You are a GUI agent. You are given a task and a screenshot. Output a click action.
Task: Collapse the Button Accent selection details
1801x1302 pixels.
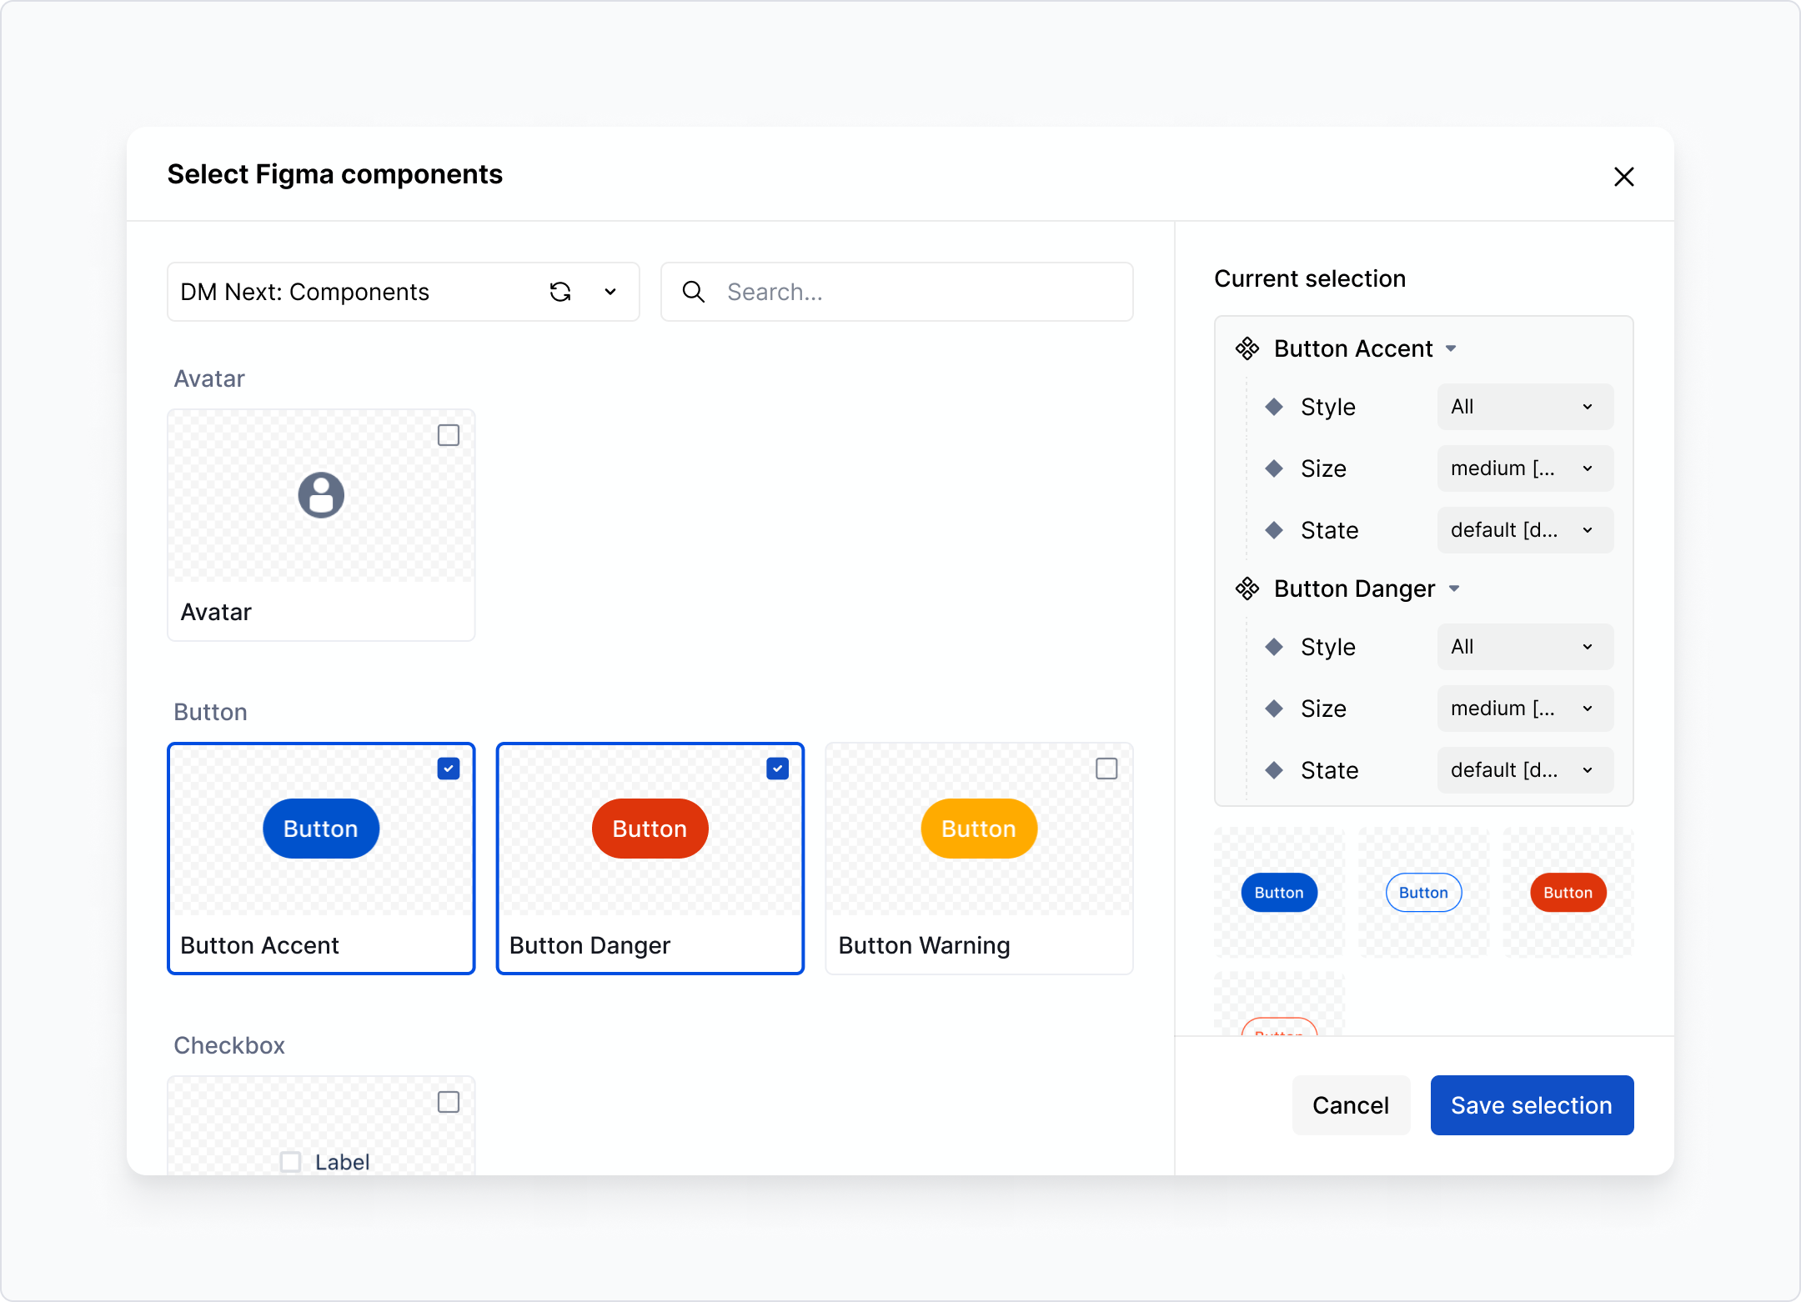click(1452, 348)
